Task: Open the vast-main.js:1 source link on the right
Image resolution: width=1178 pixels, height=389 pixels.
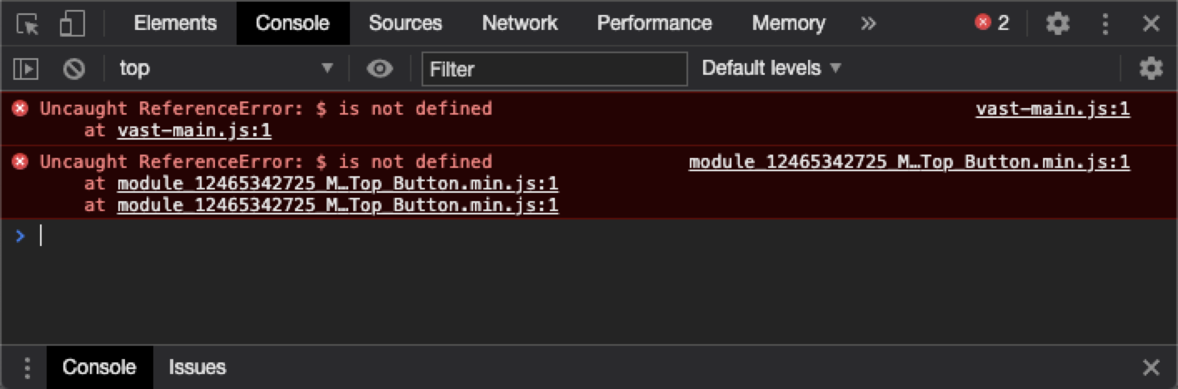Action: point(1052,109)
